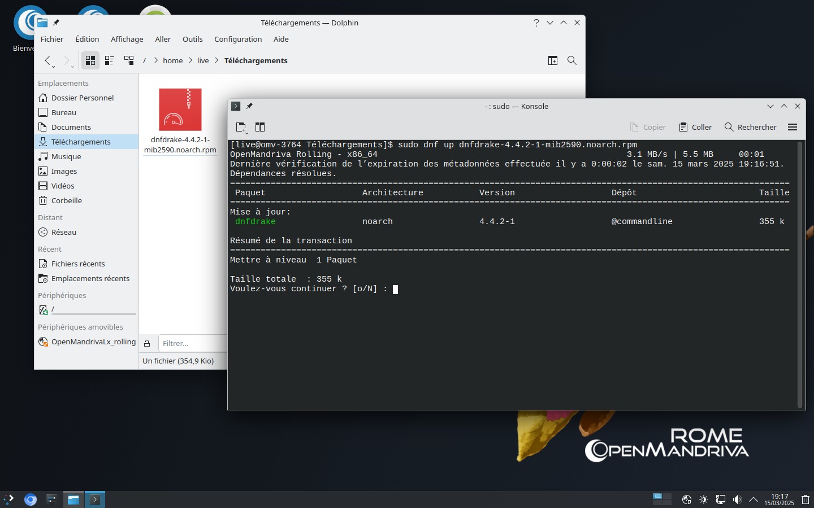The width and height of the screenshot is (814, 508).
Task: Click Coller to paste in Konsole
Action: [x=695, y=127]
